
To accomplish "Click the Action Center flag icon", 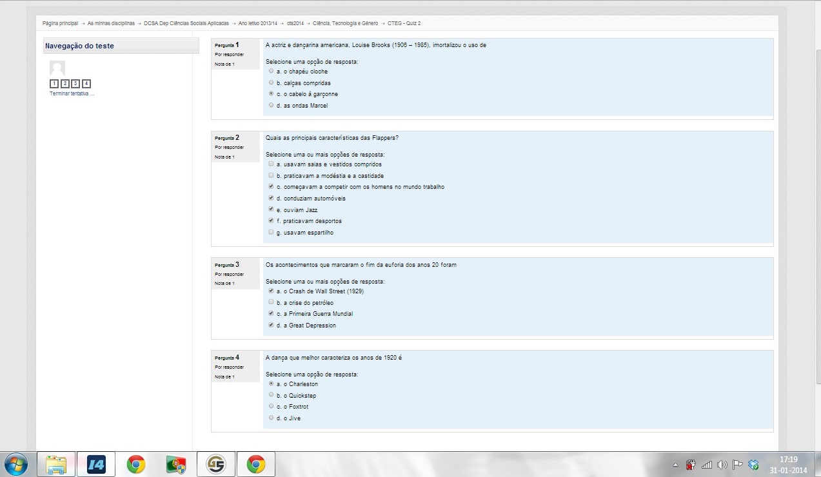I will click(738, 465).
